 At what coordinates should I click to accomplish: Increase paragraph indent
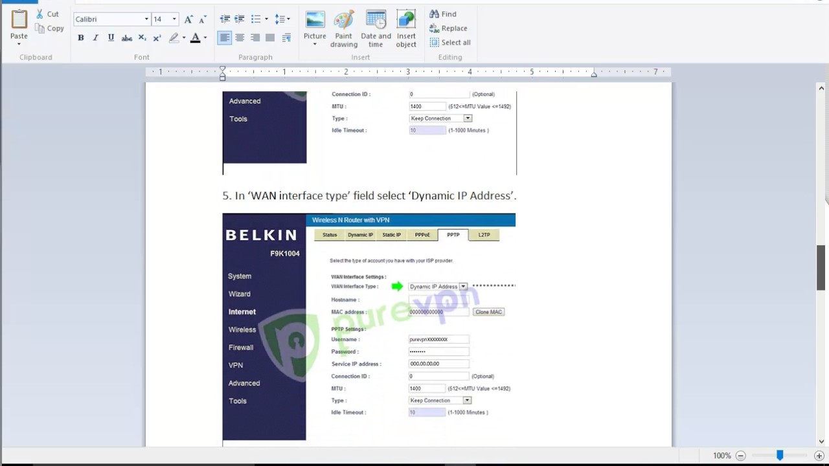[240, 19]
